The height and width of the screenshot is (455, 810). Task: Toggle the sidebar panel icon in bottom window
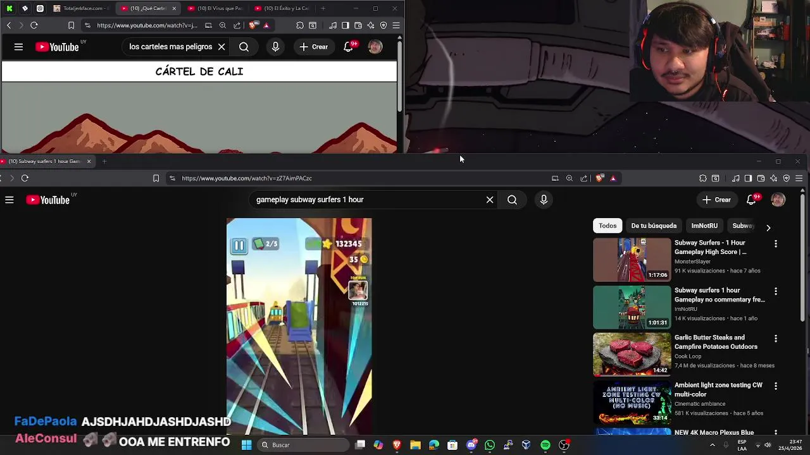click(x=749, y=178)
